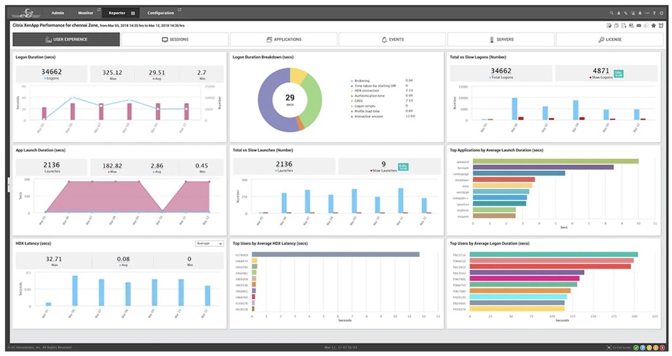Viewport: 672px width, 356px height.
Task: Switch to the Sessions tab
Action: click(175, 39)
